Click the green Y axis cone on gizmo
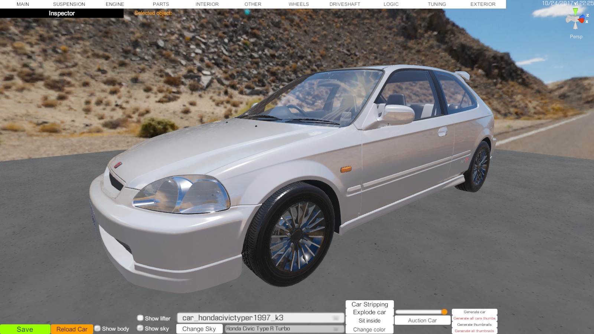594x334 pixels. 575,11
